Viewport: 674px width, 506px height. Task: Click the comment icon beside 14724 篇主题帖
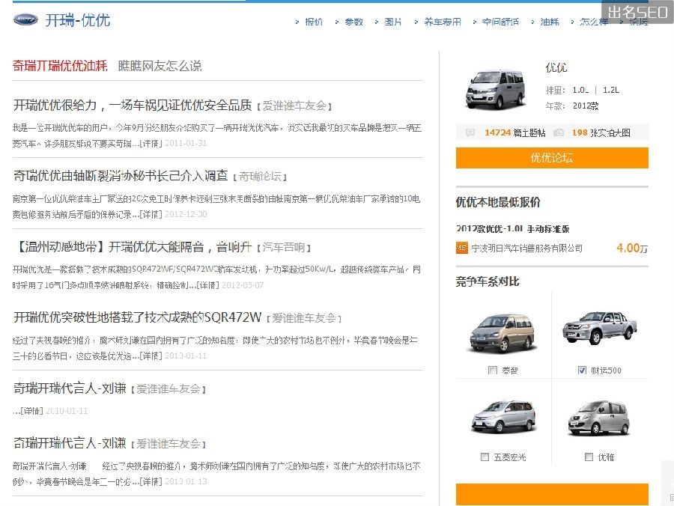(471, 132)
